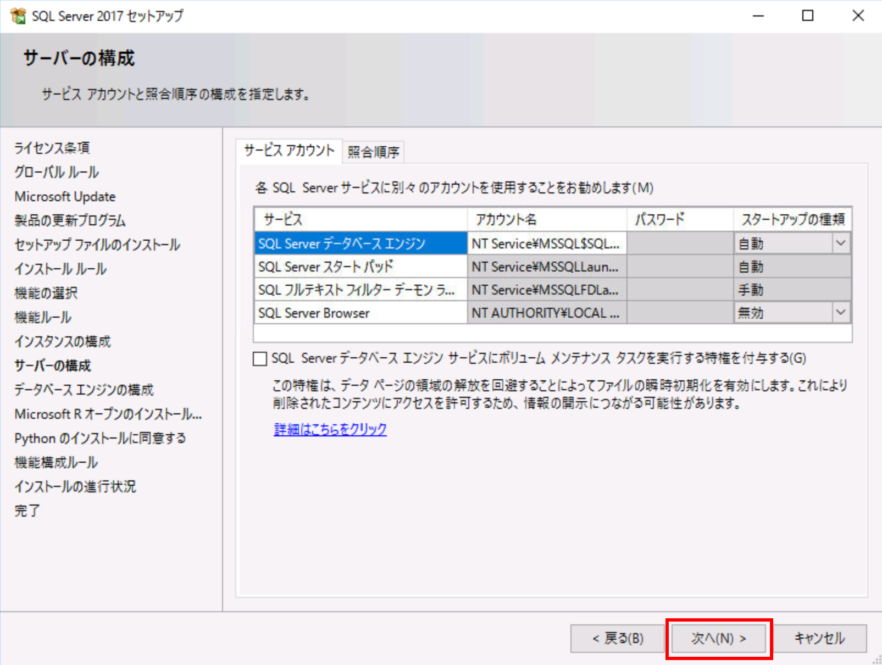The image size is (882, 665).
Task: Click セットアップ ファイルのインストール step
Action: click(x=97, y=245)
